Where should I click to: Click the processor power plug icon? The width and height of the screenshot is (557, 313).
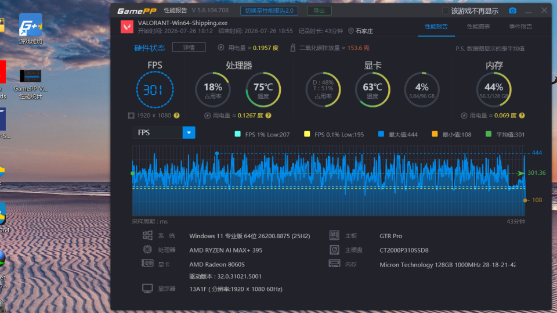point(208,116)
